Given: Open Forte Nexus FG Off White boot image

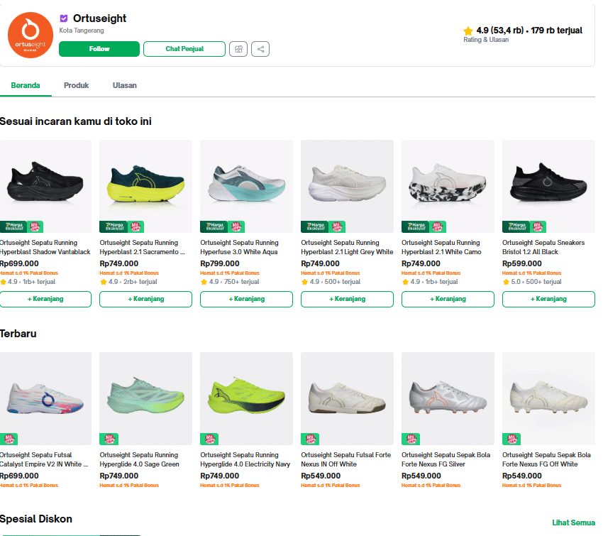Looking at the screenshot, I should coord(549,399).
